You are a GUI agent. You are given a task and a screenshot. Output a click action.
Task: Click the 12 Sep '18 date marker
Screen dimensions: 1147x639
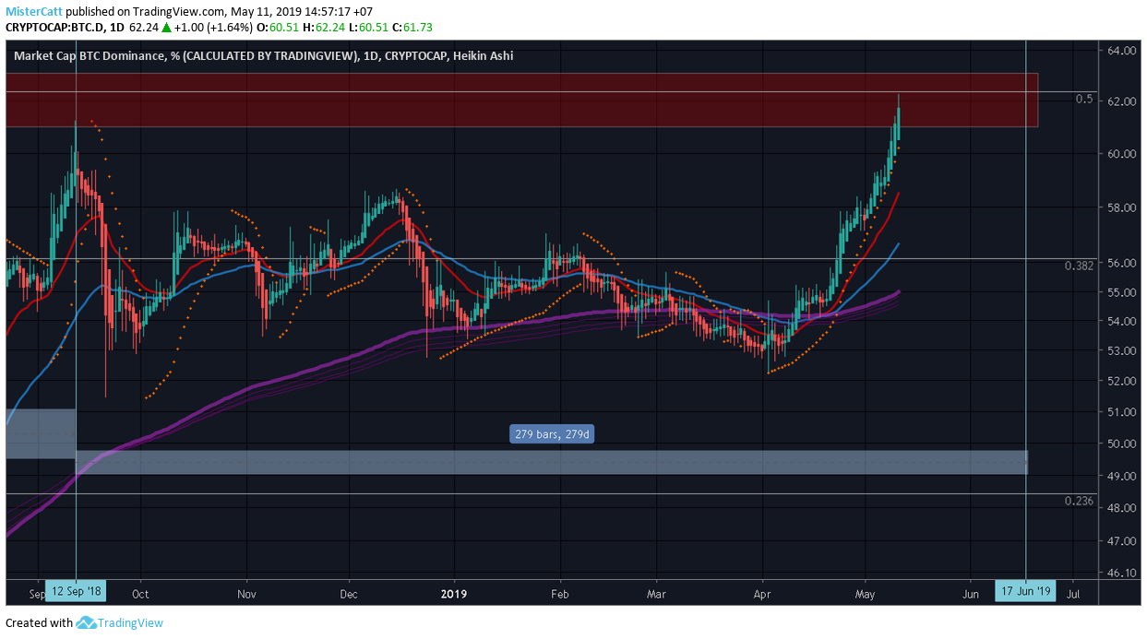coord(76,590)
